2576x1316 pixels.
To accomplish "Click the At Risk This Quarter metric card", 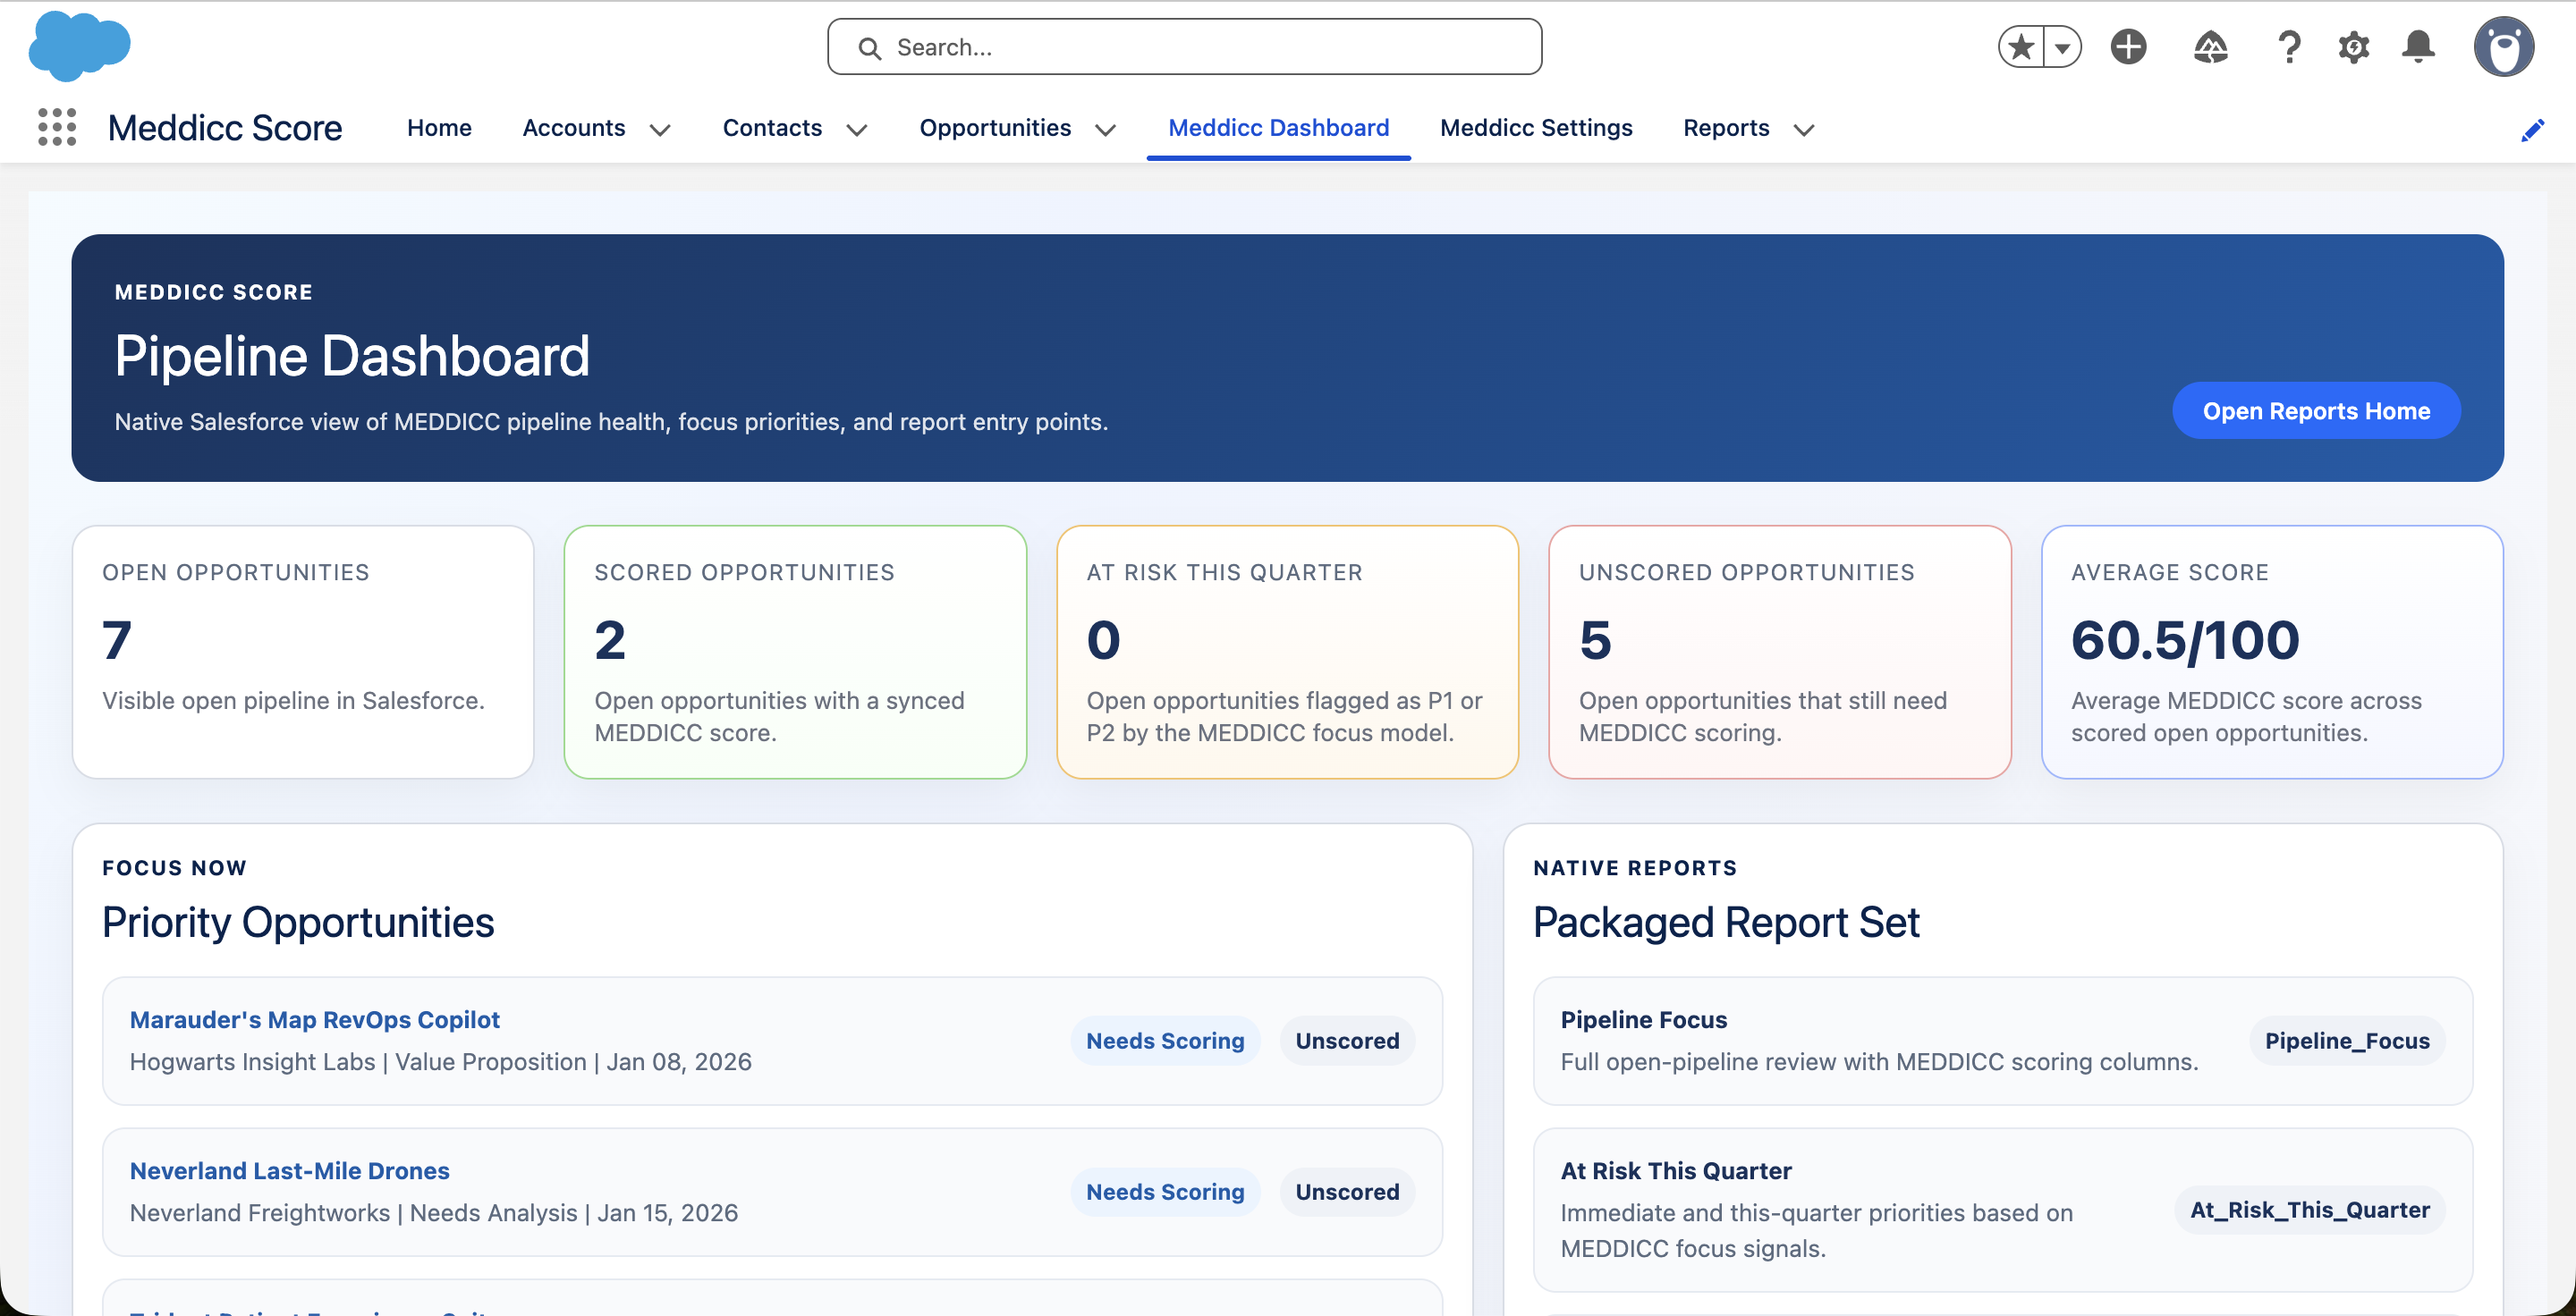I will (1287, 652).
